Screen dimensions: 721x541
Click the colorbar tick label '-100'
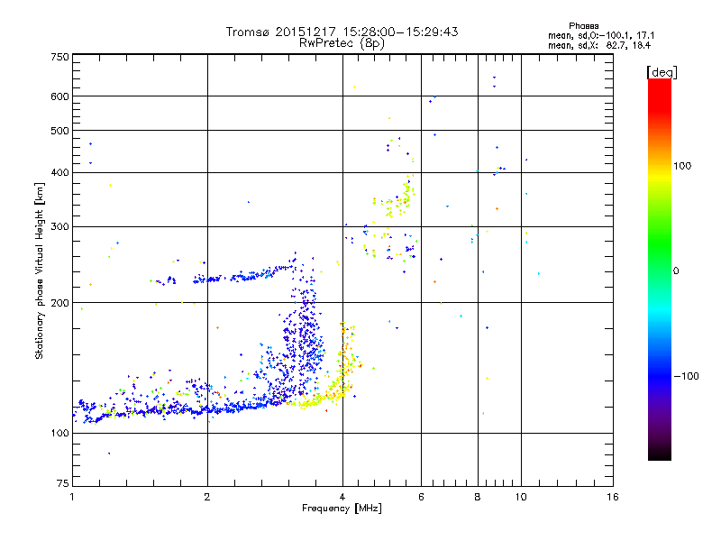point(686,376)
